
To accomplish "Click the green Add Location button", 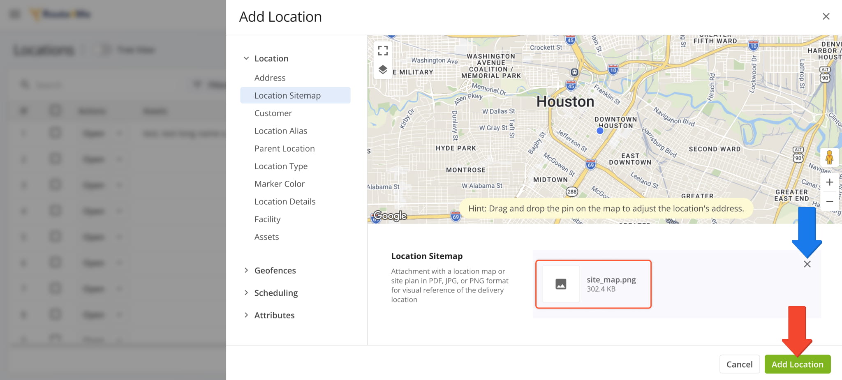I will coord(797,364).
